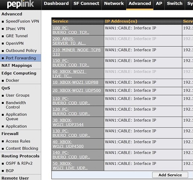This screenshot has width=193, height=180.
Task: Select the Switch tab
Action: coord(175,4)
